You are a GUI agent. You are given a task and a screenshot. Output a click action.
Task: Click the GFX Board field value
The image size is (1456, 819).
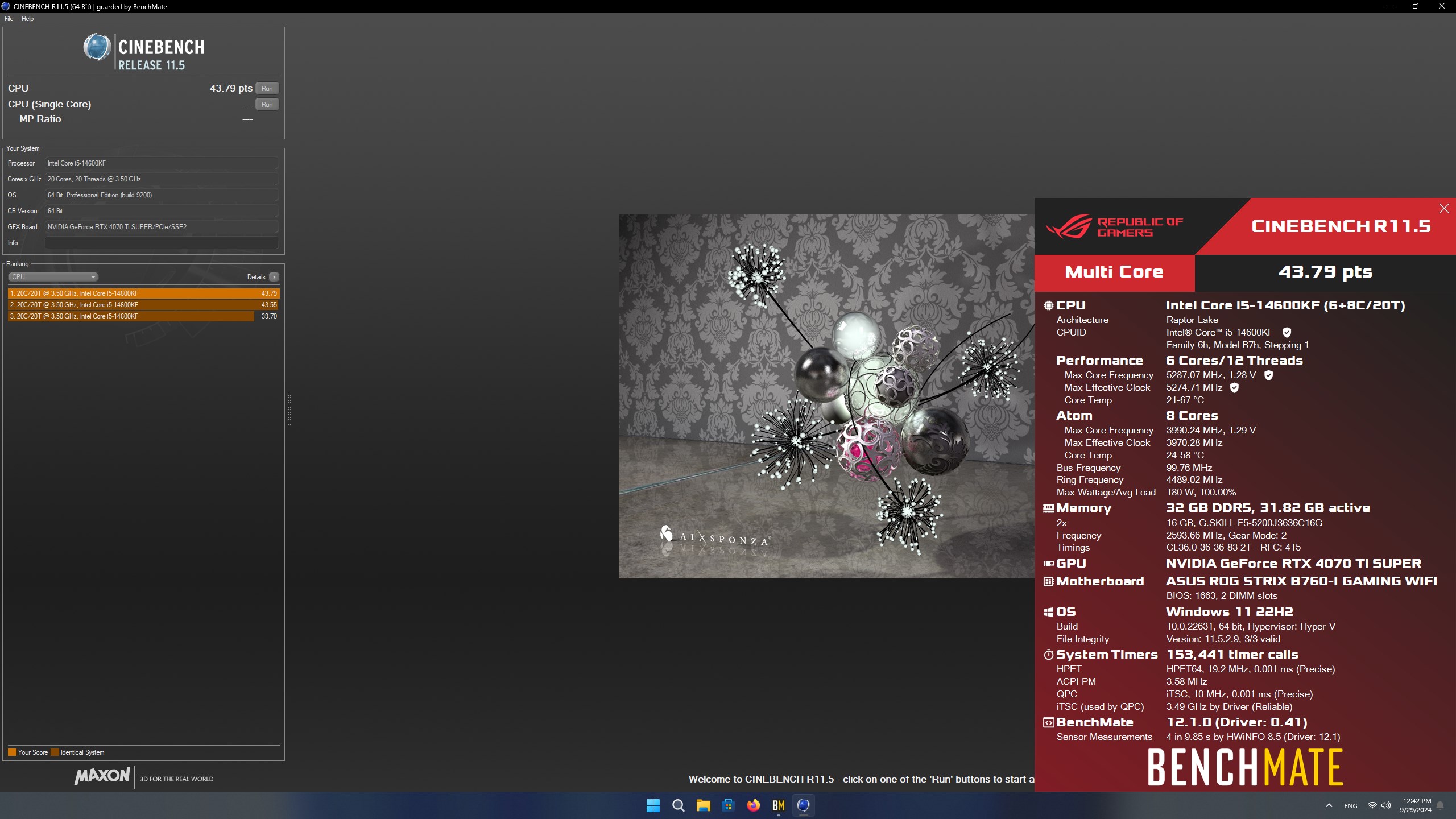[162, 227]
